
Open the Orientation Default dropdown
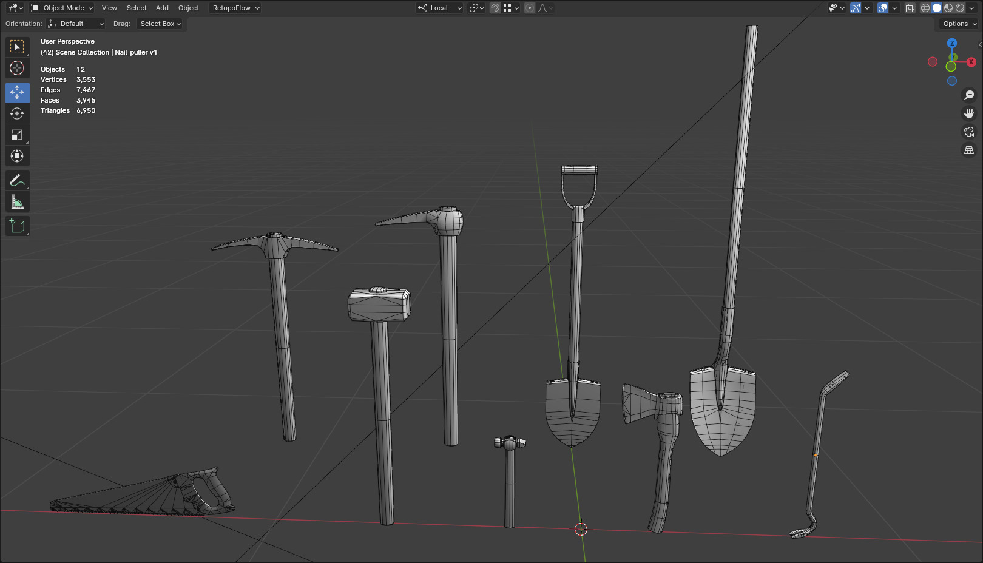point(76,24)
